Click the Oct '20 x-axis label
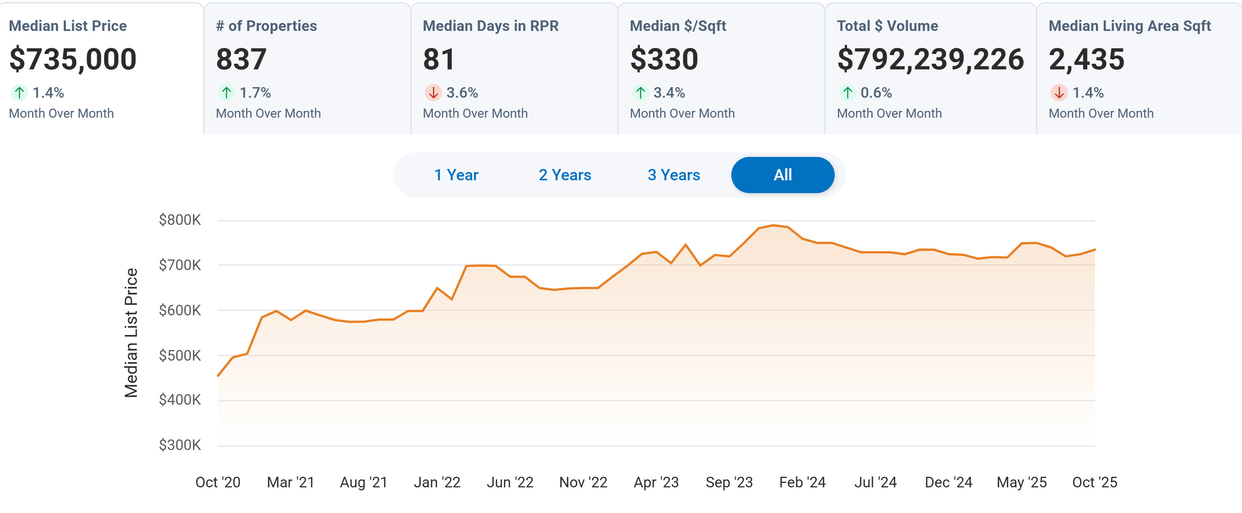1242x513 pixels. [x=218, y=482]
